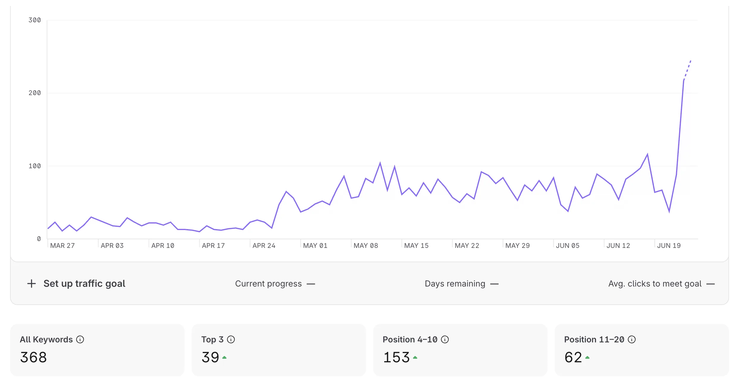Click the info icon next to Position 4–10

point(445,339)
